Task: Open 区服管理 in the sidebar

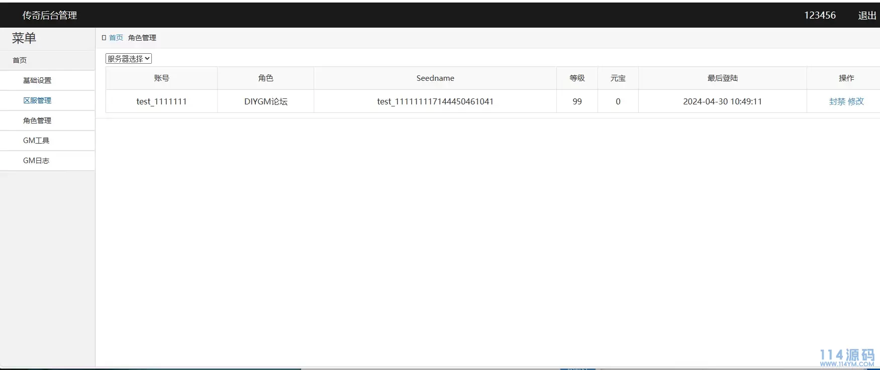Action: (x=37, y=100)
